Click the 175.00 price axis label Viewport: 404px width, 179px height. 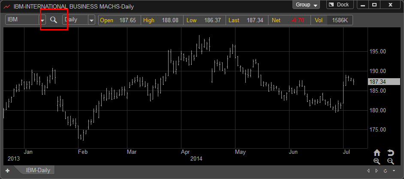(x=377, y=130)
